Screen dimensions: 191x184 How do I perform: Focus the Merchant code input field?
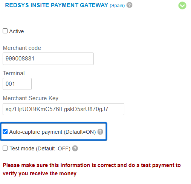point(48,59)
